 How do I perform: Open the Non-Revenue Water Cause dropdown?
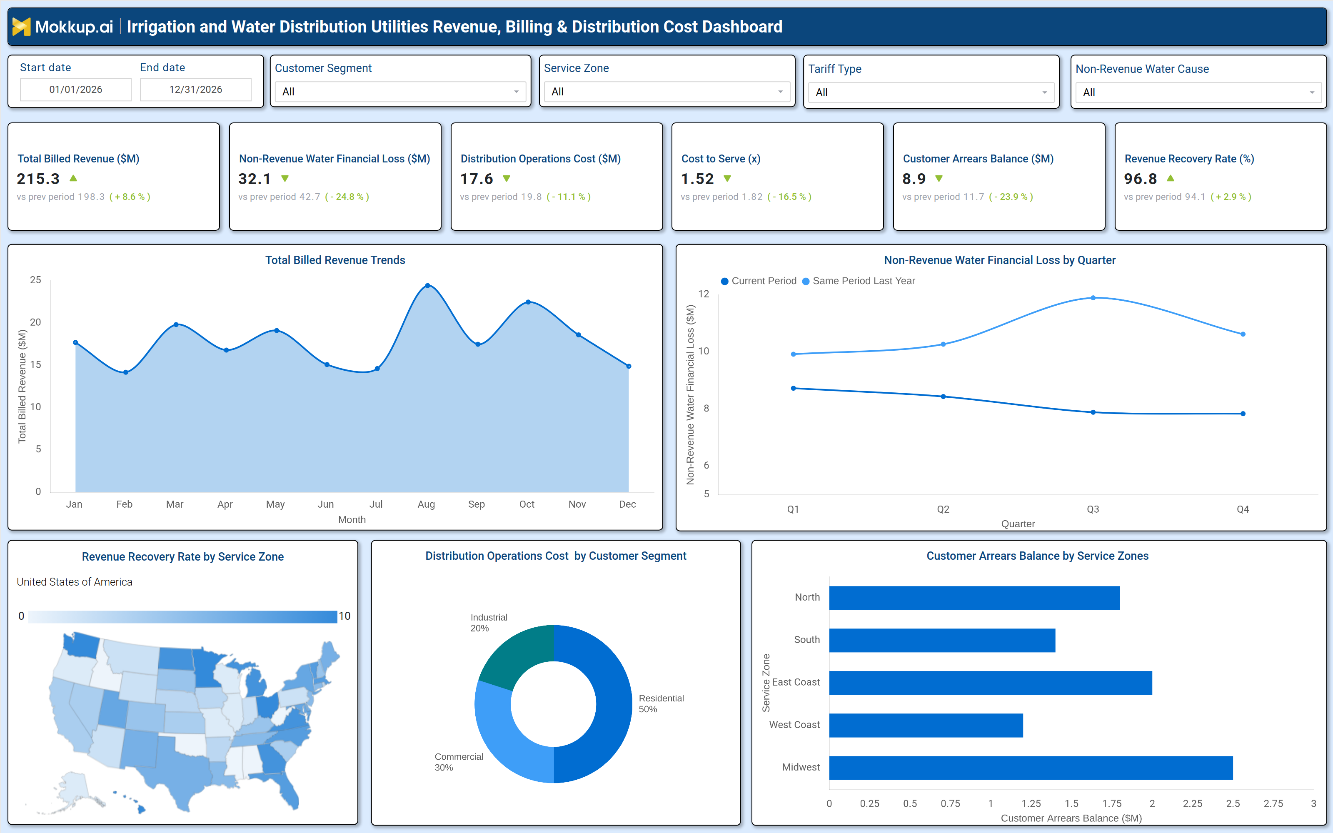tap(1198, 92)
